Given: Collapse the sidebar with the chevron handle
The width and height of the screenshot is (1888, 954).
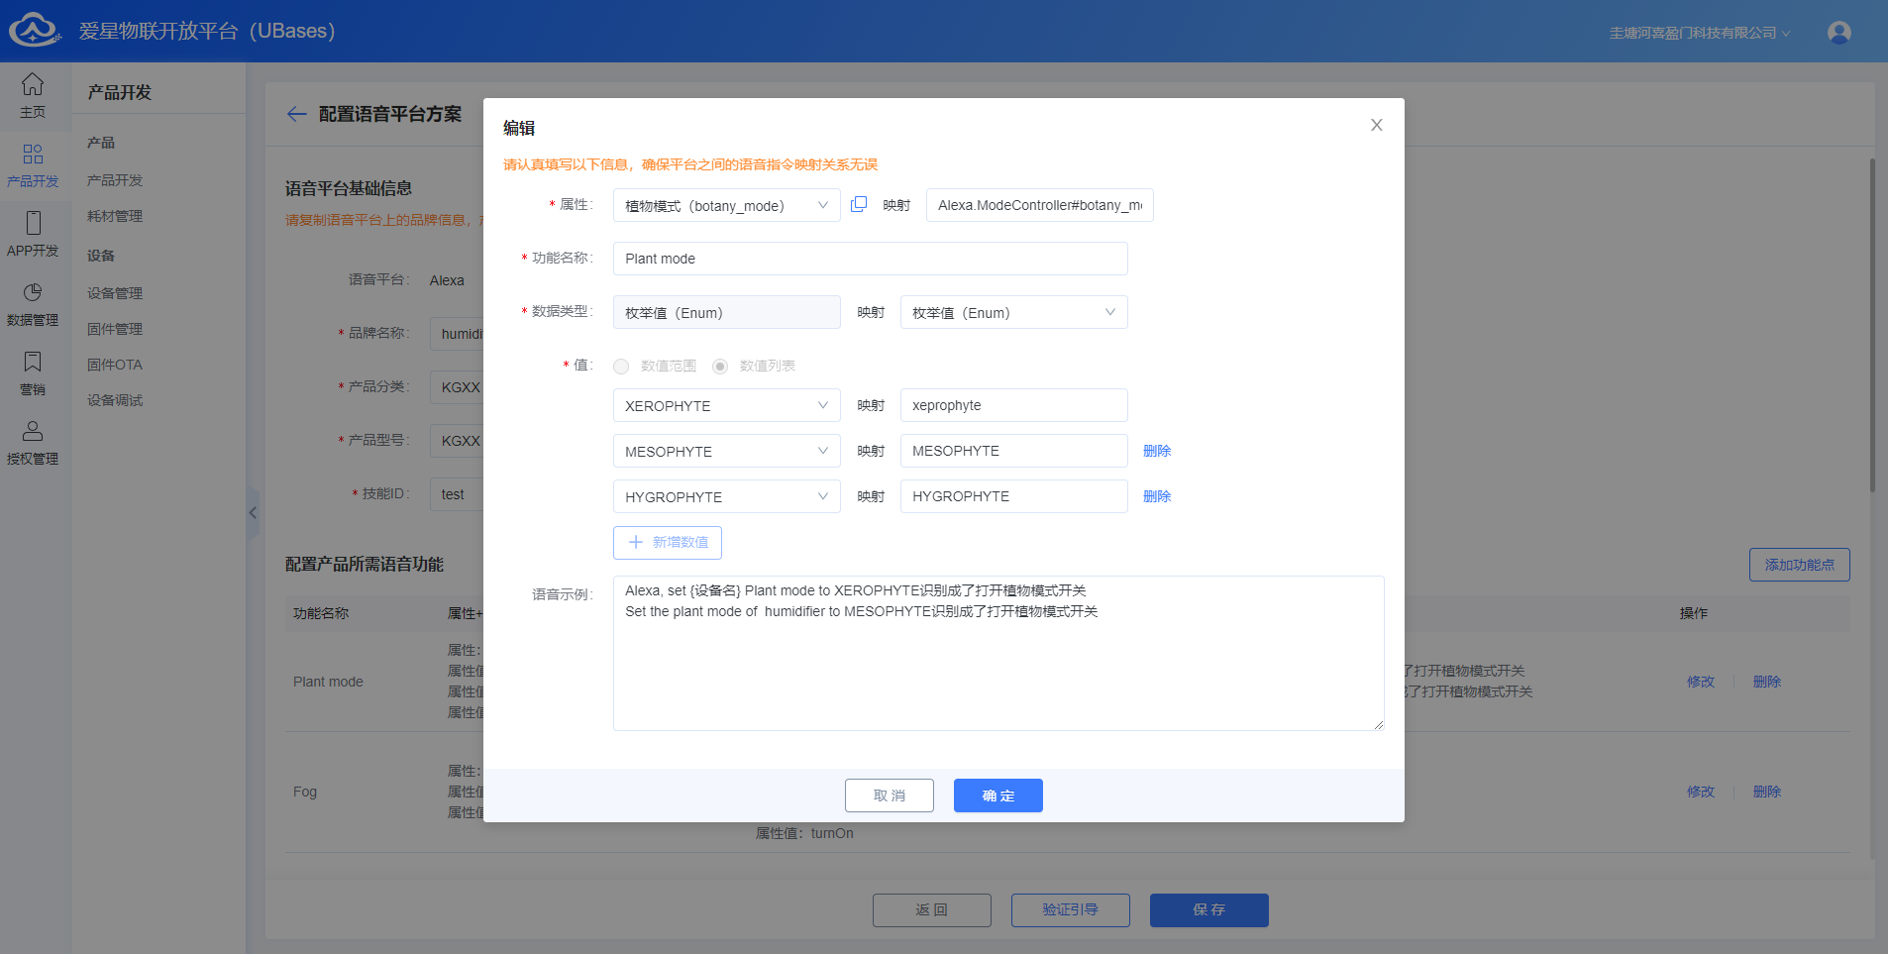Looking at the screenshot, I should (253, 512).
